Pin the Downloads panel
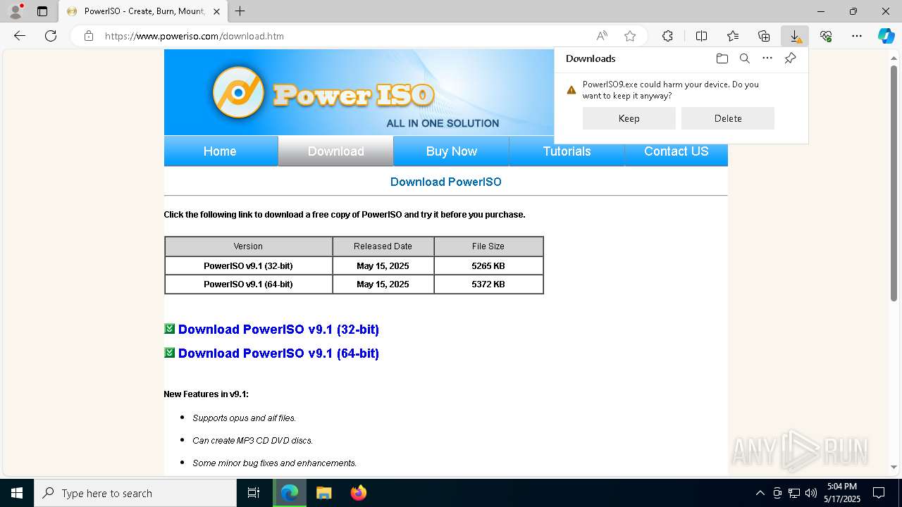 [790, 58]
